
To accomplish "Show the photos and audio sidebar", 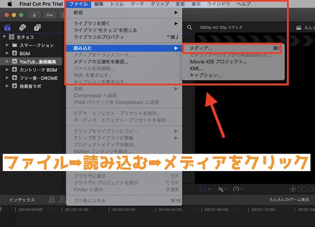I will pos(22,28).
